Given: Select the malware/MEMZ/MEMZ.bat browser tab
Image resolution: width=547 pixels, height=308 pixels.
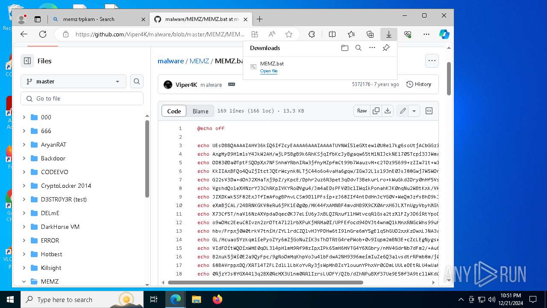Looking at the screenshot, I should (201, 19).
